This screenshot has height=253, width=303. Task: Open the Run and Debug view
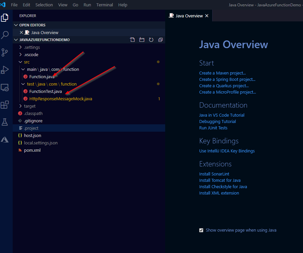tap(5, 70)
